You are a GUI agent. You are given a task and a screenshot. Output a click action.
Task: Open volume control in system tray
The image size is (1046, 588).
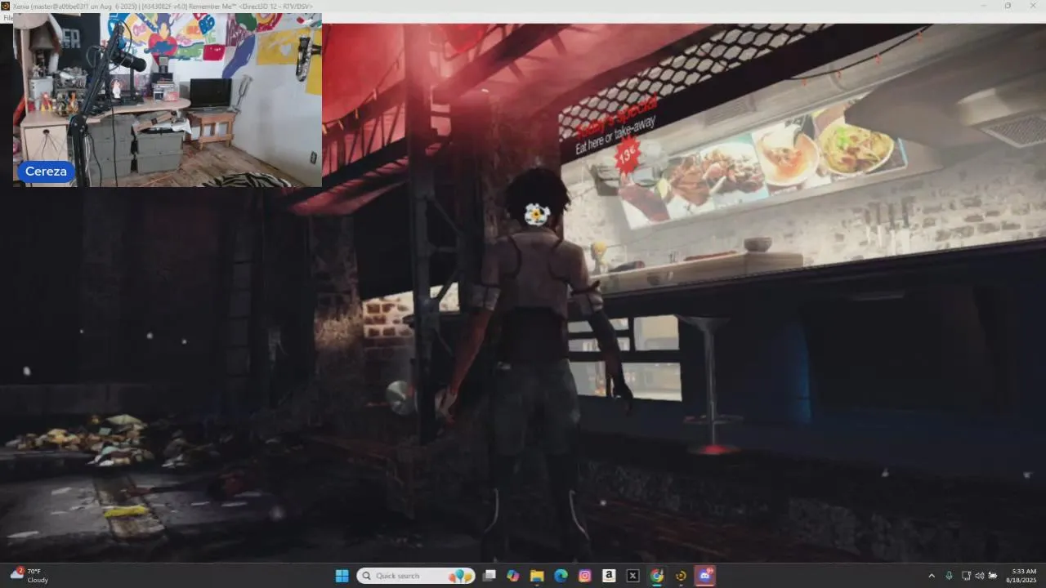979,576
